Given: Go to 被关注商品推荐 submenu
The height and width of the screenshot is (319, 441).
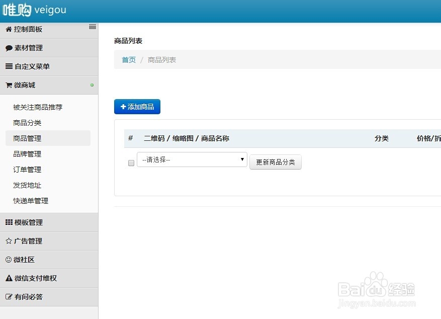Looking at the screenshot, I should click(38, 107).
